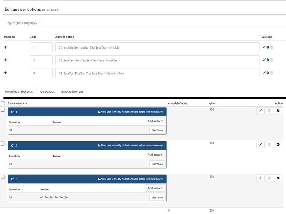The width and height of the screenshot is (286, 214).
Task: Tick the checkbox beside quota Q1_1
Action: [x=3, y=110]
